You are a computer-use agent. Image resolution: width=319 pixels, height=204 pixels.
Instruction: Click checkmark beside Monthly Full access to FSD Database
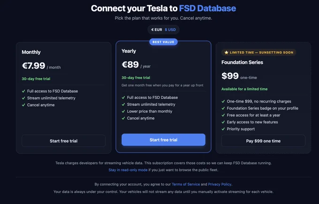(23, 91)
